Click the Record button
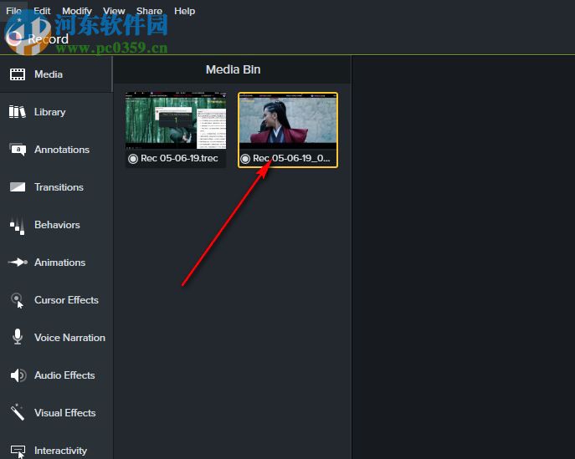 38,38
